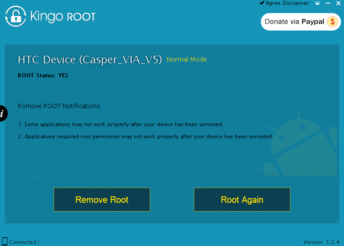The height and width of the screenshot is (246, 344).
Task: Toggle the Agree Disclaimer checkmark
Action: click(262, 3)
